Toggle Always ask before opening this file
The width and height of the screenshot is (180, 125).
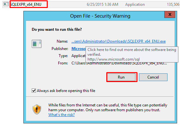tap(34, 91)
